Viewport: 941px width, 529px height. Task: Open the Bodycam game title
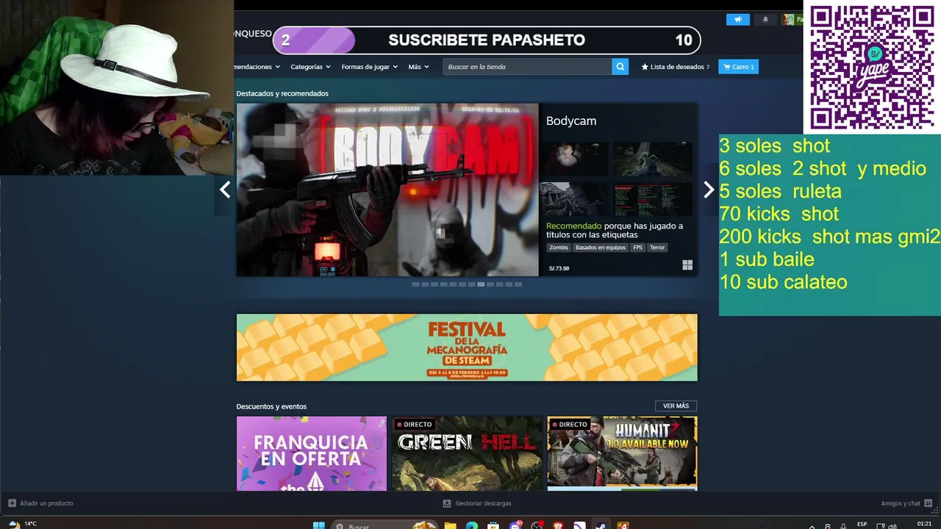[x=571, y=121]
